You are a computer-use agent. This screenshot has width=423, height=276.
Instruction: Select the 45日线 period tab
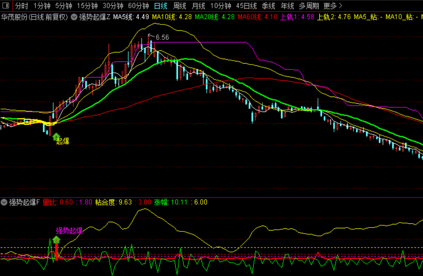(x=246, y=6)
